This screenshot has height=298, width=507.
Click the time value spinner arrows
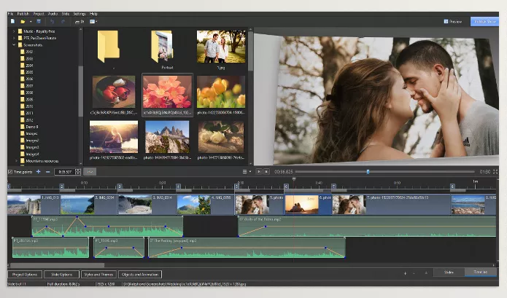[78, 172]
